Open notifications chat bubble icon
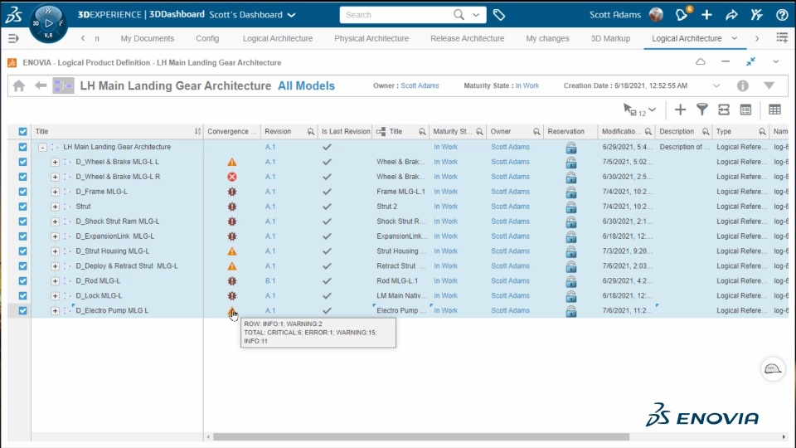 (682, 15)
